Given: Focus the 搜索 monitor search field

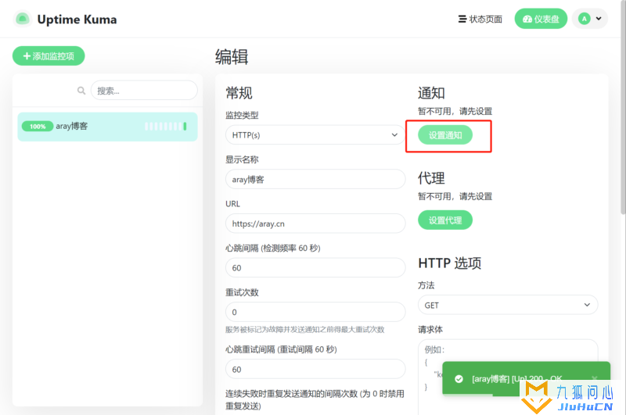Looking at the screenshot, I should pyautogui.click(x=144, y=91).
